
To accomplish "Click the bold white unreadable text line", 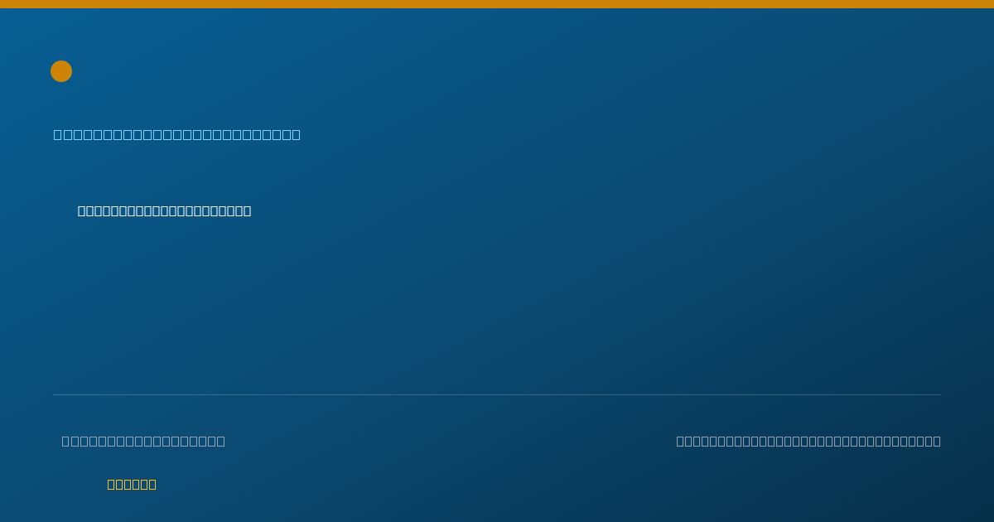I will 164,210.
